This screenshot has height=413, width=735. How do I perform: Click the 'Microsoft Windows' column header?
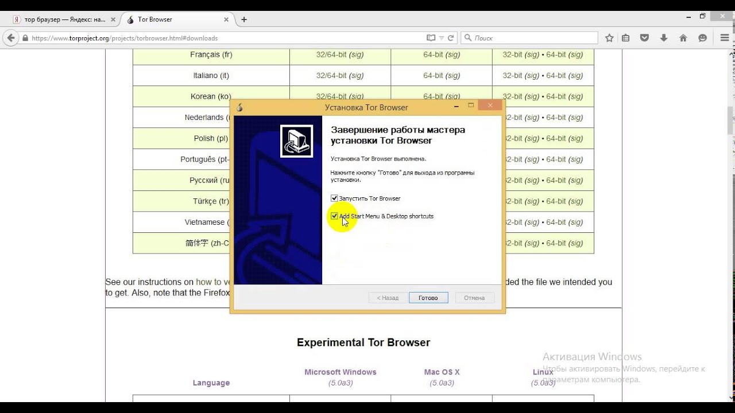tap(341, 372)
